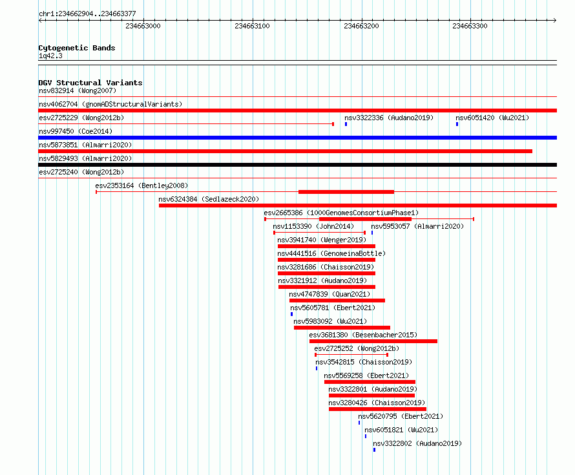Click ruler position 234663200
The image size is (575, 475).
(x=361, y=26)
